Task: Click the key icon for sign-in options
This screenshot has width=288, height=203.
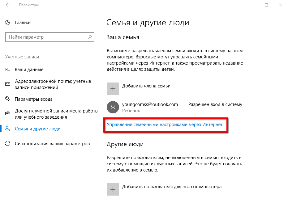Action: click(8, 99)
